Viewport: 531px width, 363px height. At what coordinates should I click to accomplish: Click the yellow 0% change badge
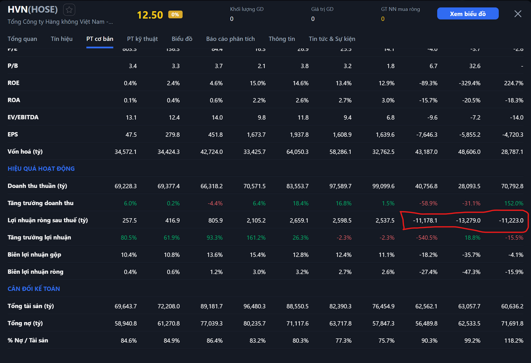(x=175, y=15)
